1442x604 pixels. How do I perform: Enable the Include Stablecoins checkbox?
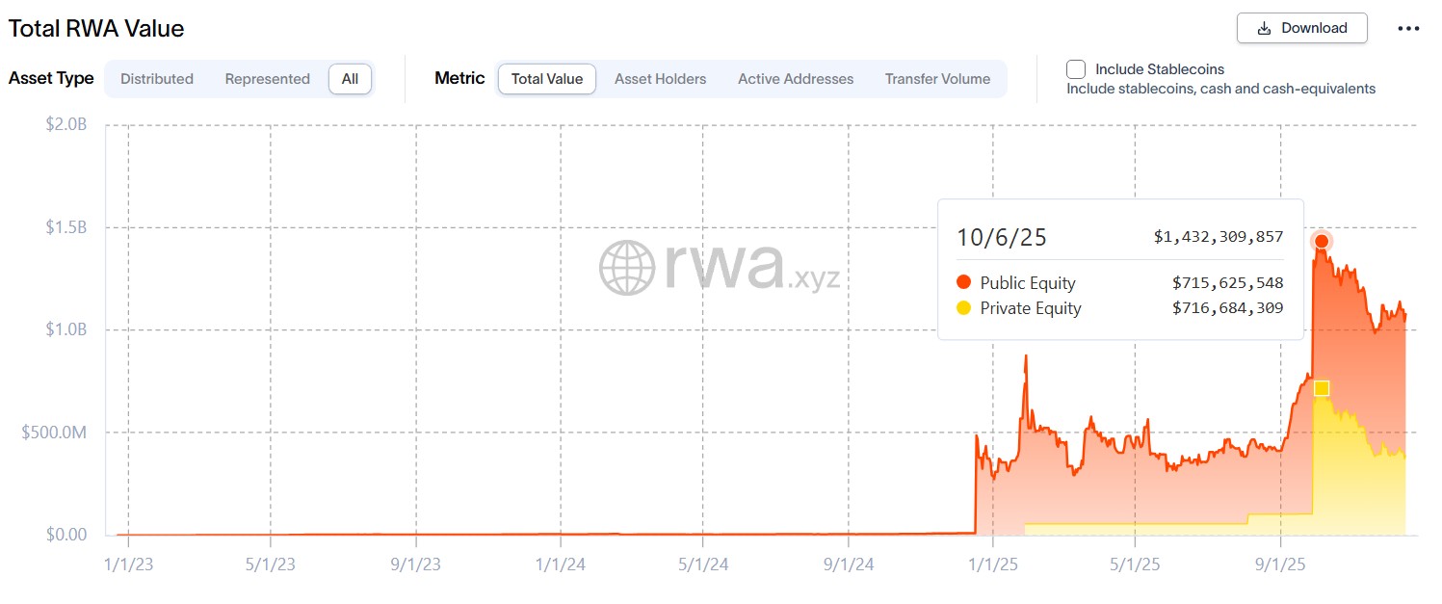(1076, 69)
